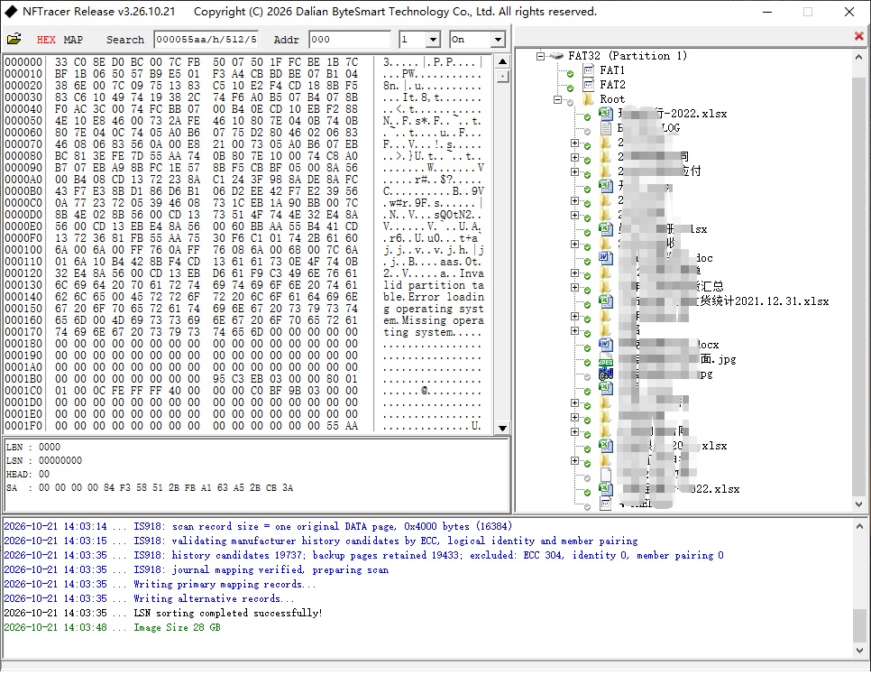Click the open folder icon in the toolbar

(14, 39)
